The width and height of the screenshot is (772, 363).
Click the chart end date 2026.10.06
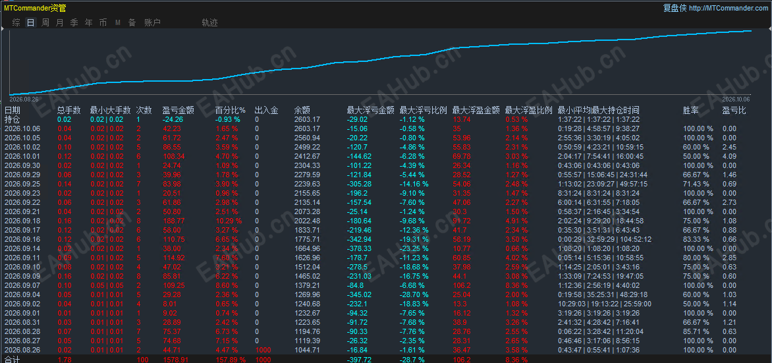pos(737,99)
